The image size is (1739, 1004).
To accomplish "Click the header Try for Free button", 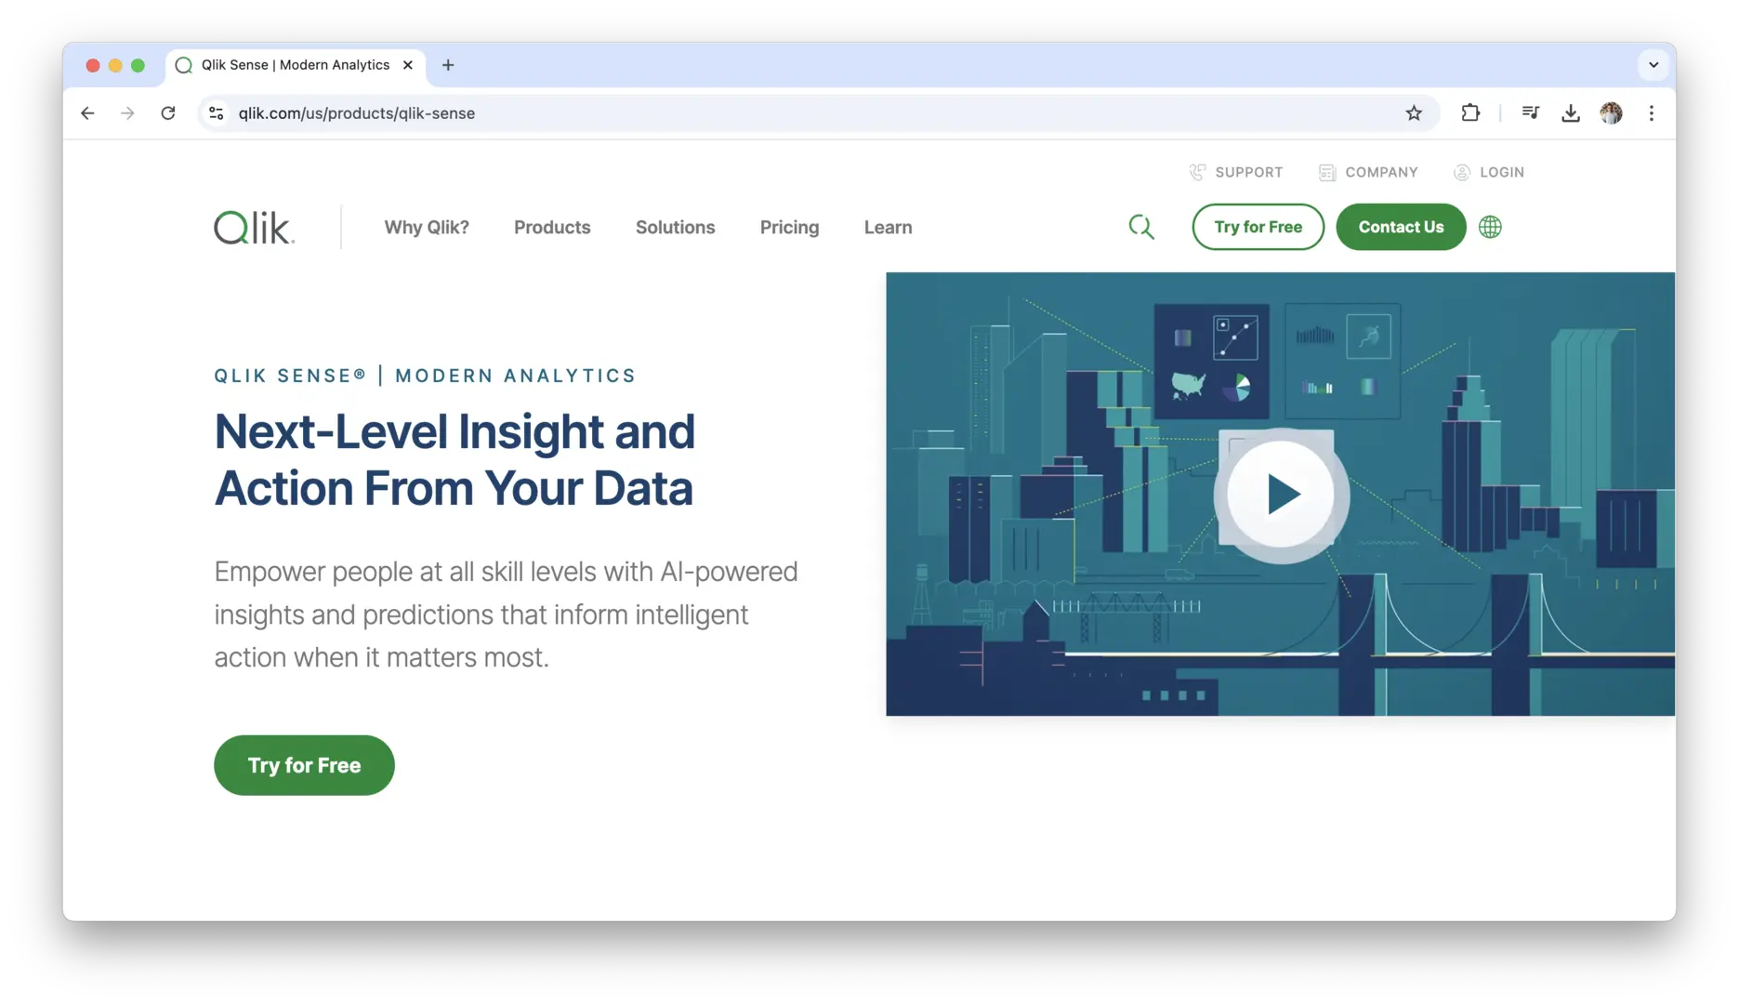I will (1258, 227).
